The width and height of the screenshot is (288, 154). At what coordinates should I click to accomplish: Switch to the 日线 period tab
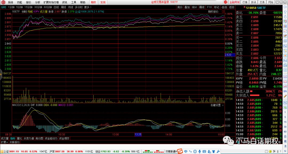[x=56, y=7]
